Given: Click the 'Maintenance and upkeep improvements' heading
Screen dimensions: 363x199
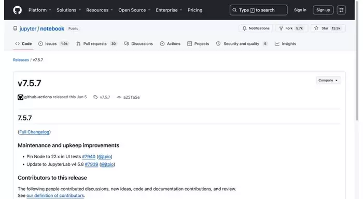Looking at the screenshot, I should click(x=68, y=145).
